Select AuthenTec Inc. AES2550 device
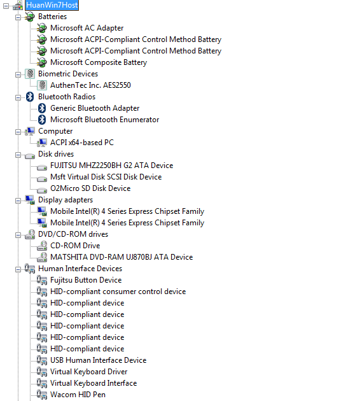 point(90,85)
